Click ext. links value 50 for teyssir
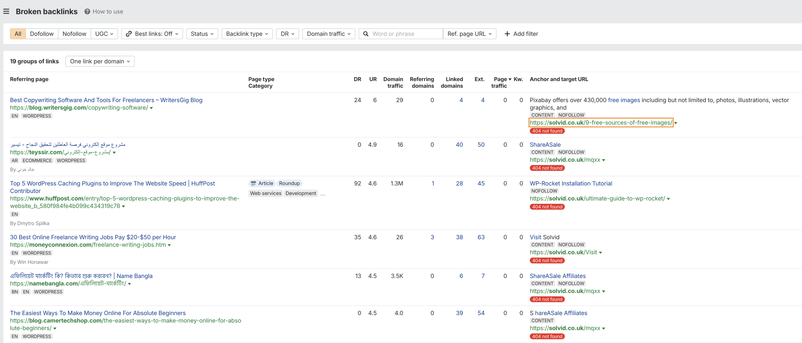 481,144
